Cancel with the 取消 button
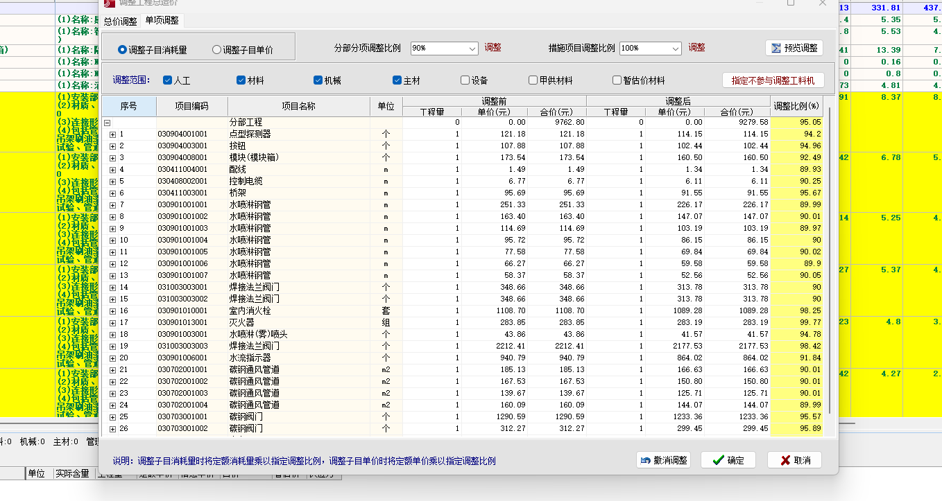 [x=794, y=460]
